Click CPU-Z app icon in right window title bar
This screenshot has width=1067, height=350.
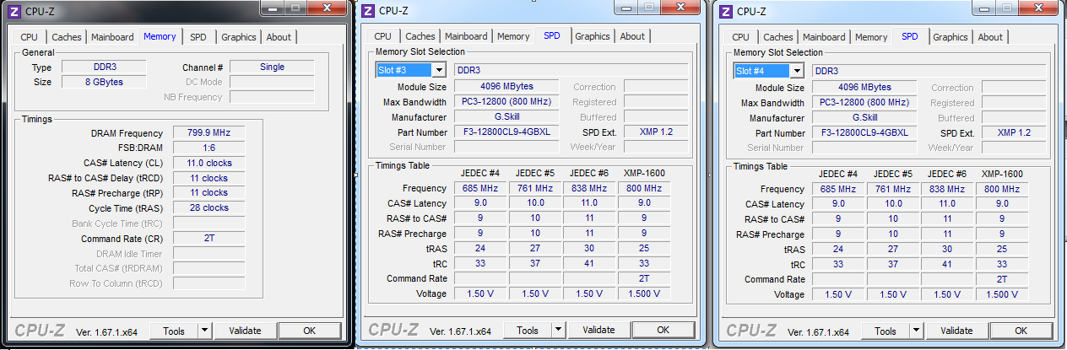[x=725, y=11]
